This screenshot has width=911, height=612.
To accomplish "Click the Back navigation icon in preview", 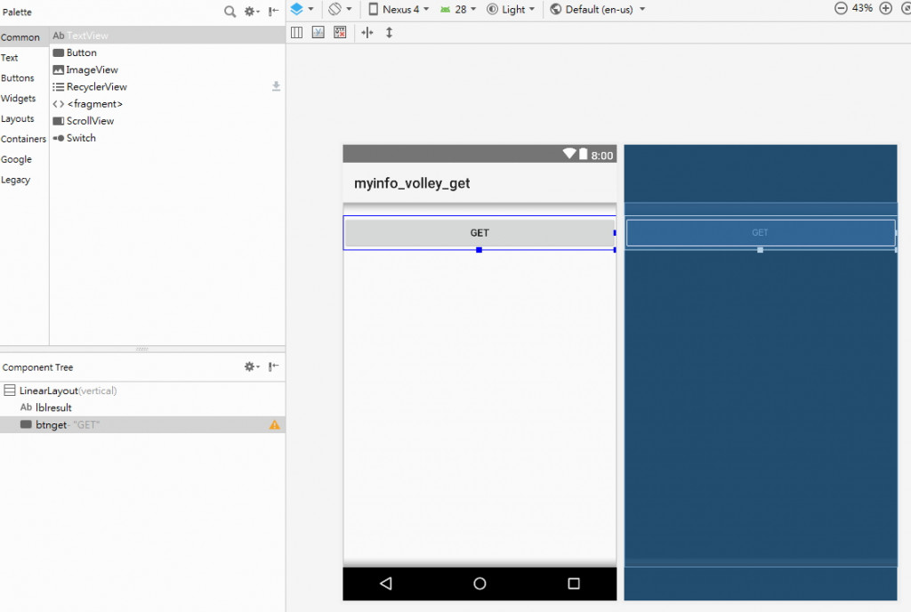I will 386,583.
